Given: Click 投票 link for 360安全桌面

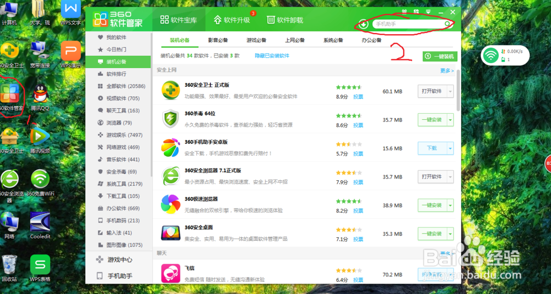Looking at the screenshot, I should click(x=358, y=240).
